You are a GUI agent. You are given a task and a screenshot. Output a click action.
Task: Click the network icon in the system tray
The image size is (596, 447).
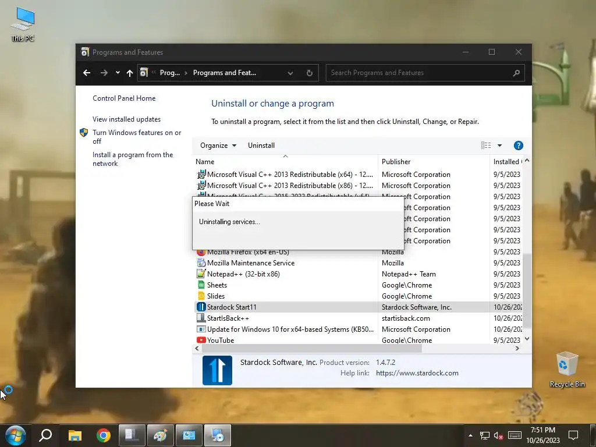pos(484,435)
